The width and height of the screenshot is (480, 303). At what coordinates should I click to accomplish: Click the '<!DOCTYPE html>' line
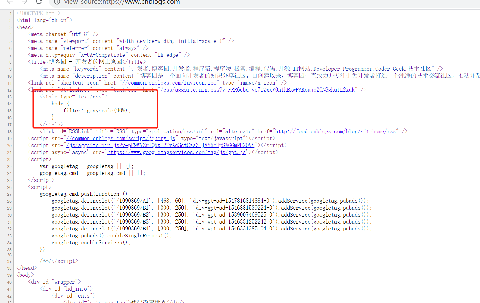[38, 13]
